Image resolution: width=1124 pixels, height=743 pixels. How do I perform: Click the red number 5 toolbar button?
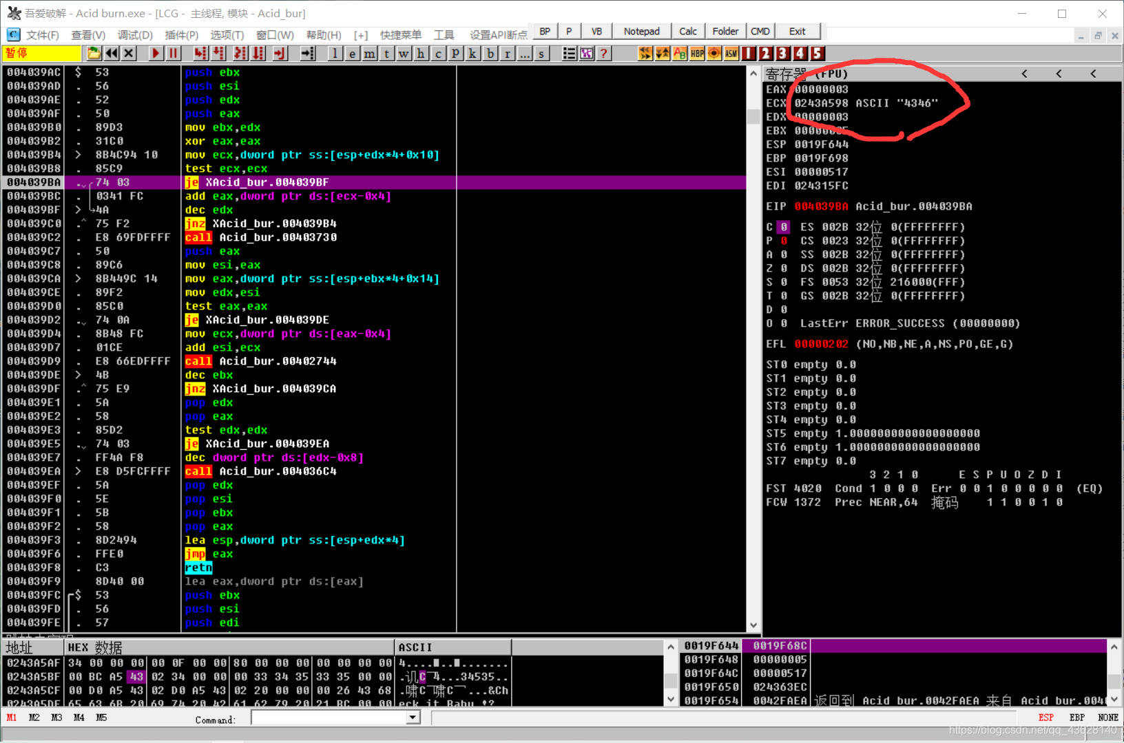point(817,53)
